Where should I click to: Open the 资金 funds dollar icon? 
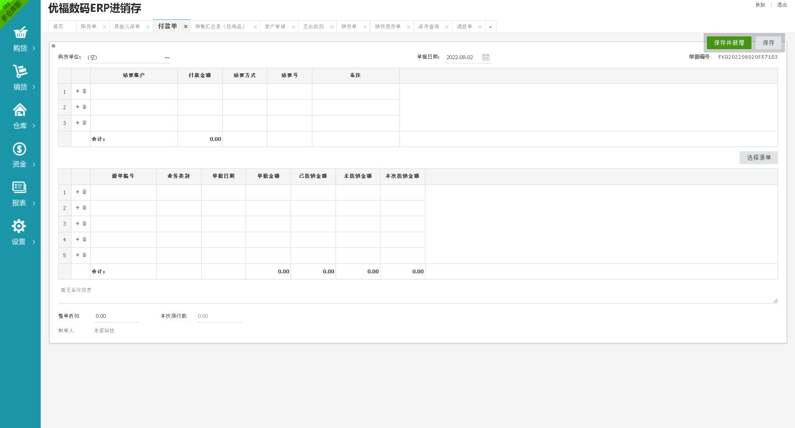pos(19,149)
